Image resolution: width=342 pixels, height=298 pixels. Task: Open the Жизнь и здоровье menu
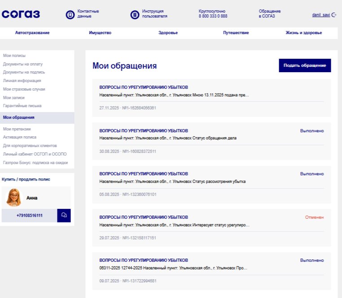(303, 33)
